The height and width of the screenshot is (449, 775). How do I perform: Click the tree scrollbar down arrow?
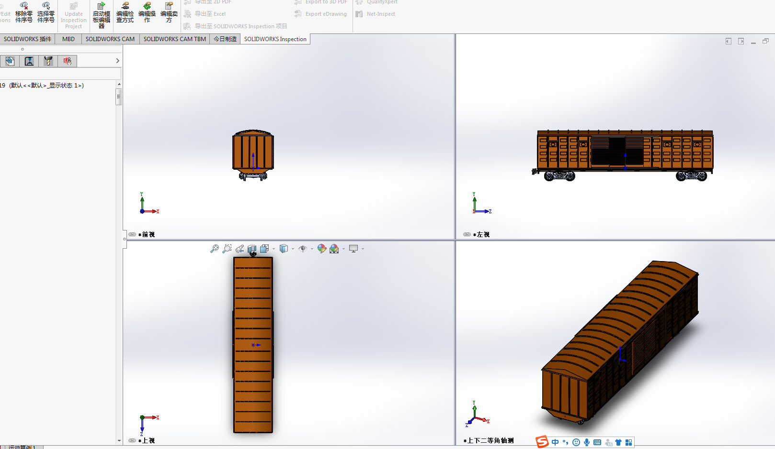[119, 441]
